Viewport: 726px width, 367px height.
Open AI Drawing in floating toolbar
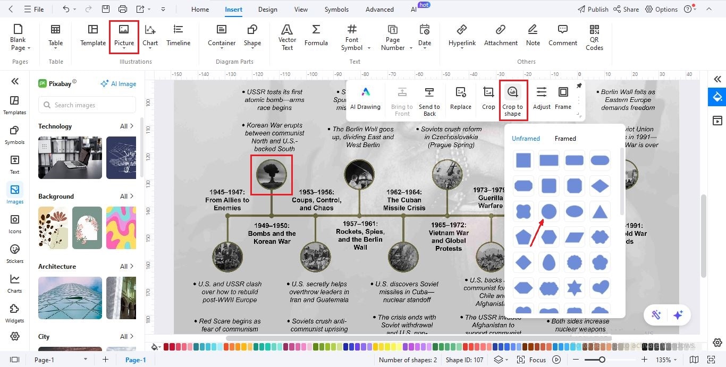coord(365,99)
